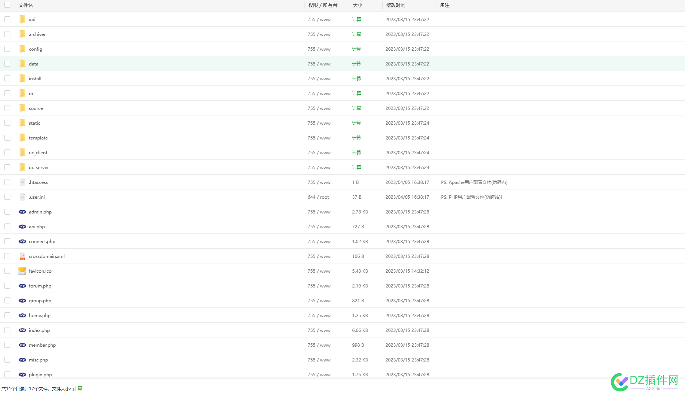The width and height of the screenshot is (685, 397).
Task: Click the .htaccess remark about Apache
Action: coord(474,182)
